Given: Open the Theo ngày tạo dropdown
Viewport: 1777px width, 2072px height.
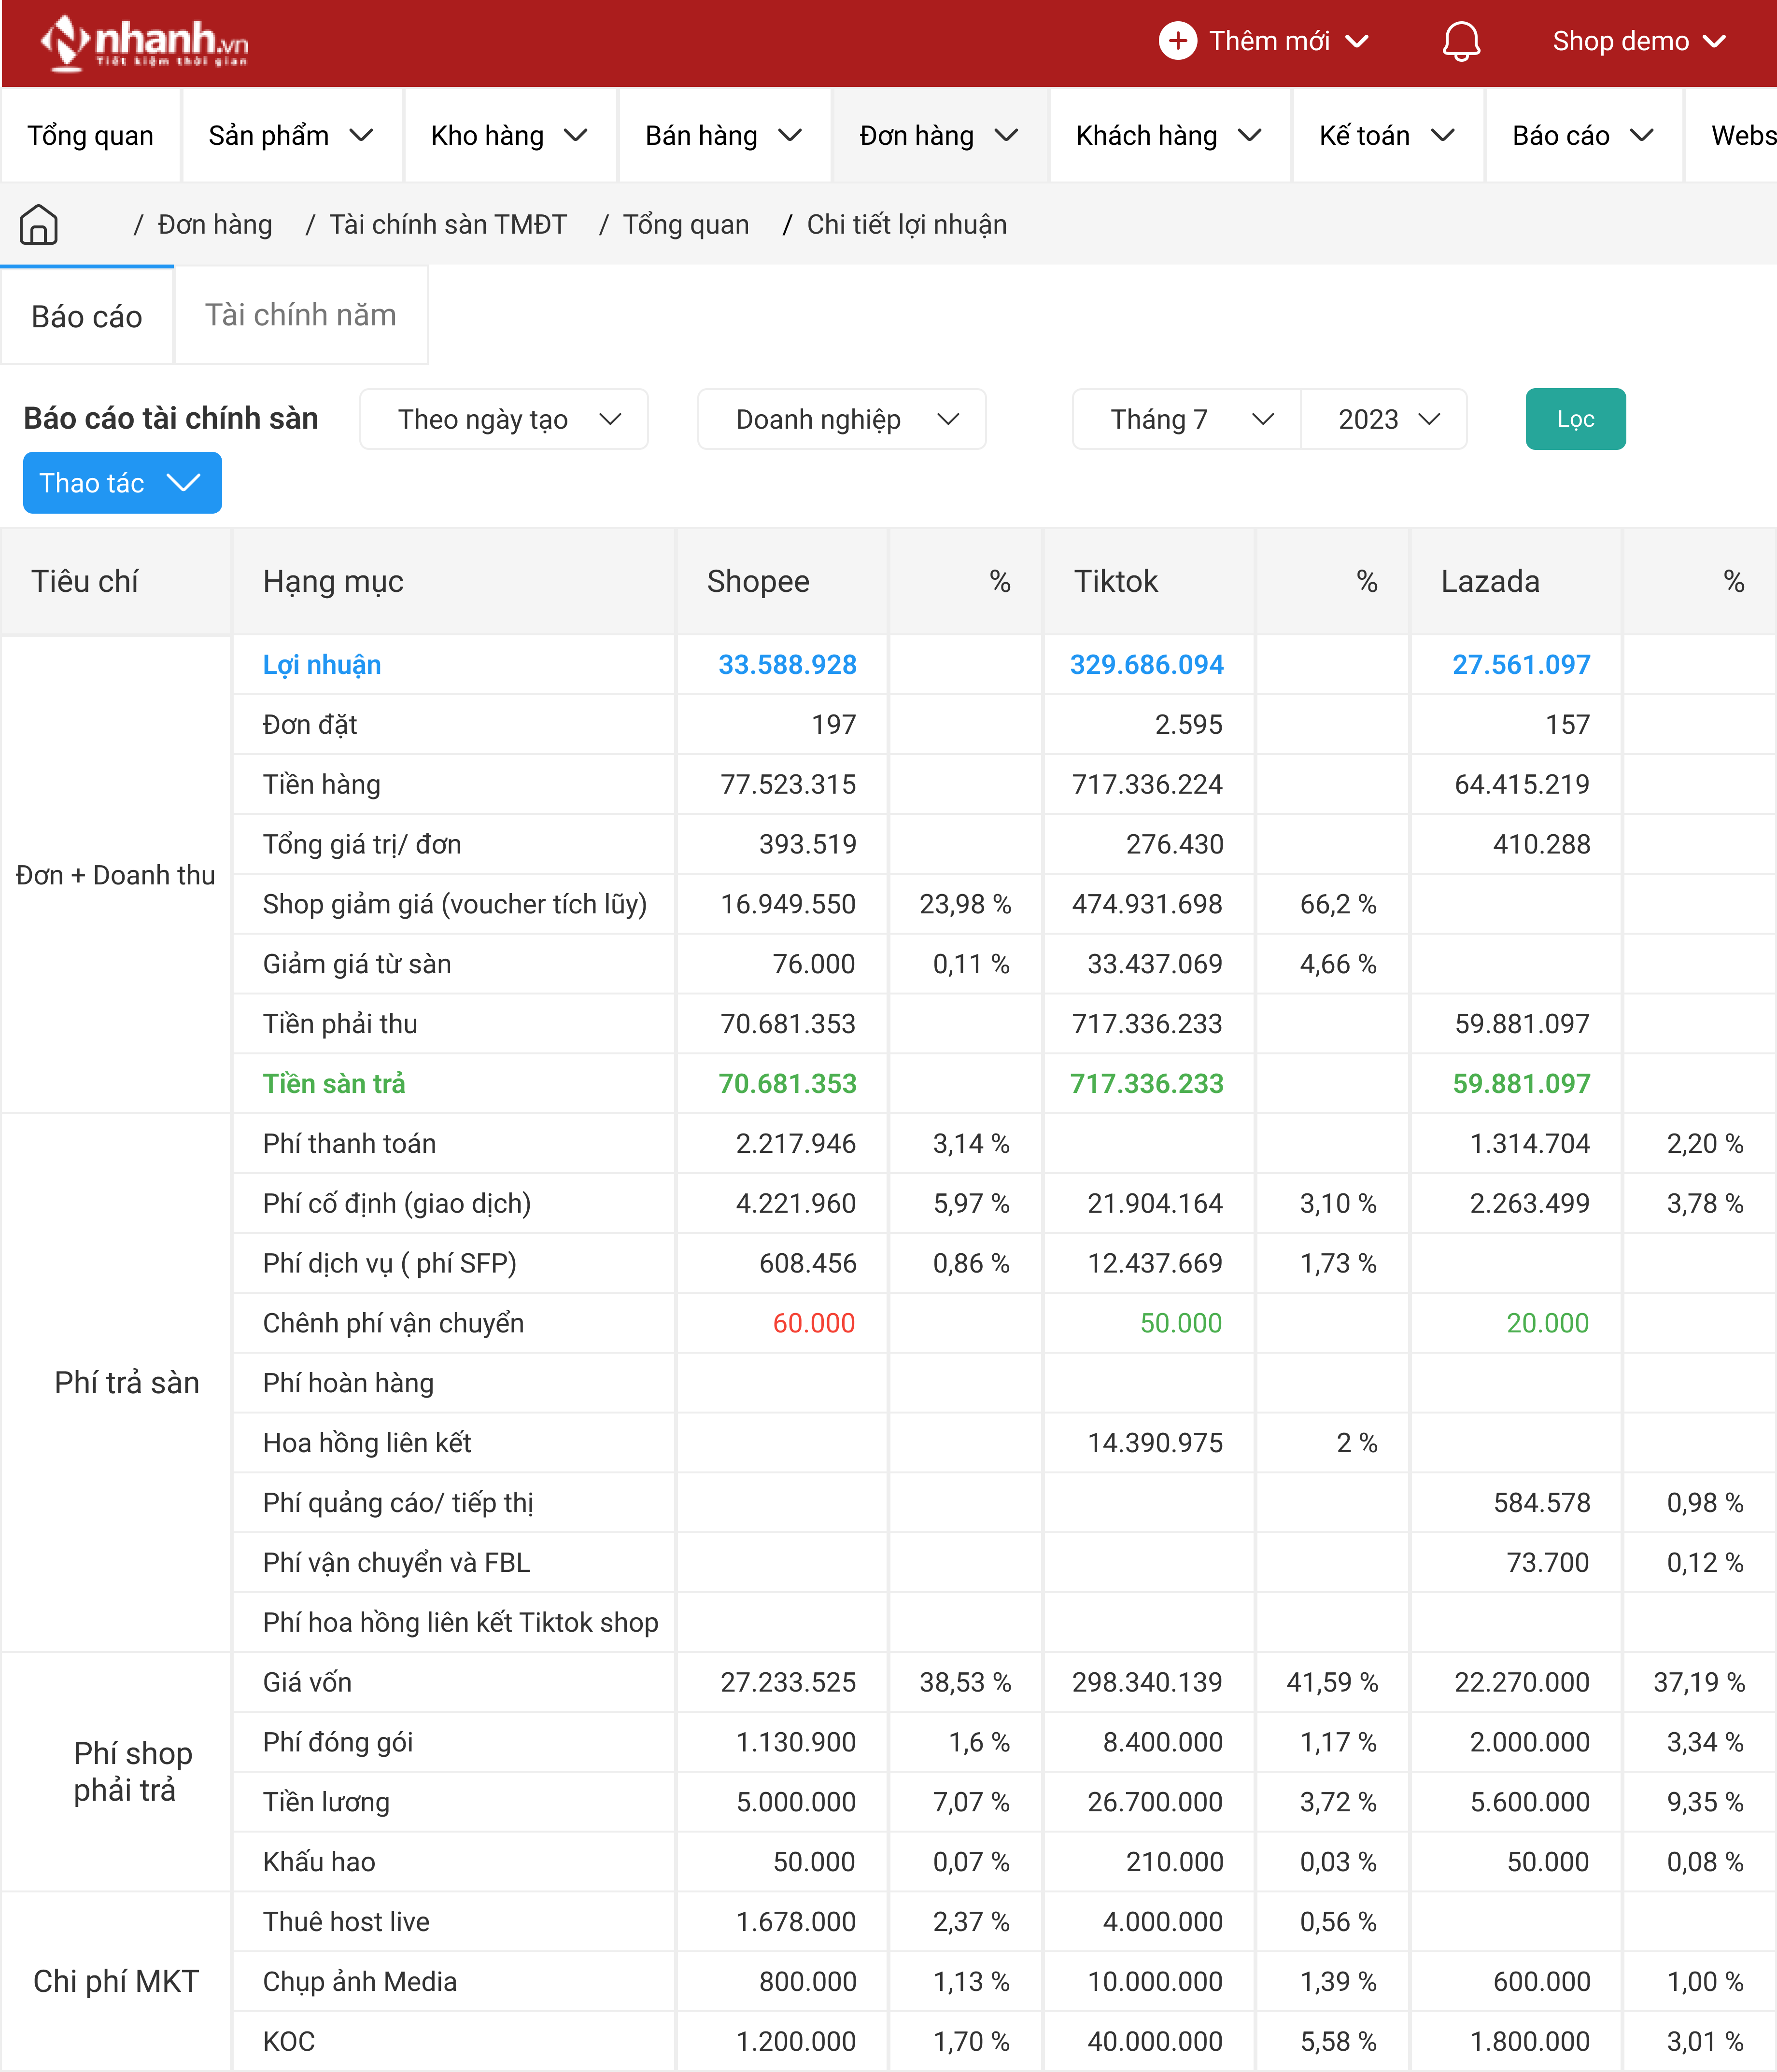Looking at the screenshot, I should [x=504, y=419].
